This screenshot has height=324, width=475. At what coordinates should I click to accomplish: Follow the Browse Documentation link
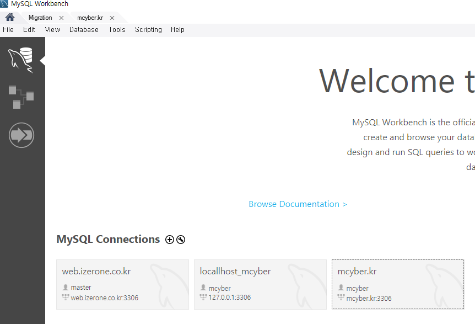click(298, 204)
